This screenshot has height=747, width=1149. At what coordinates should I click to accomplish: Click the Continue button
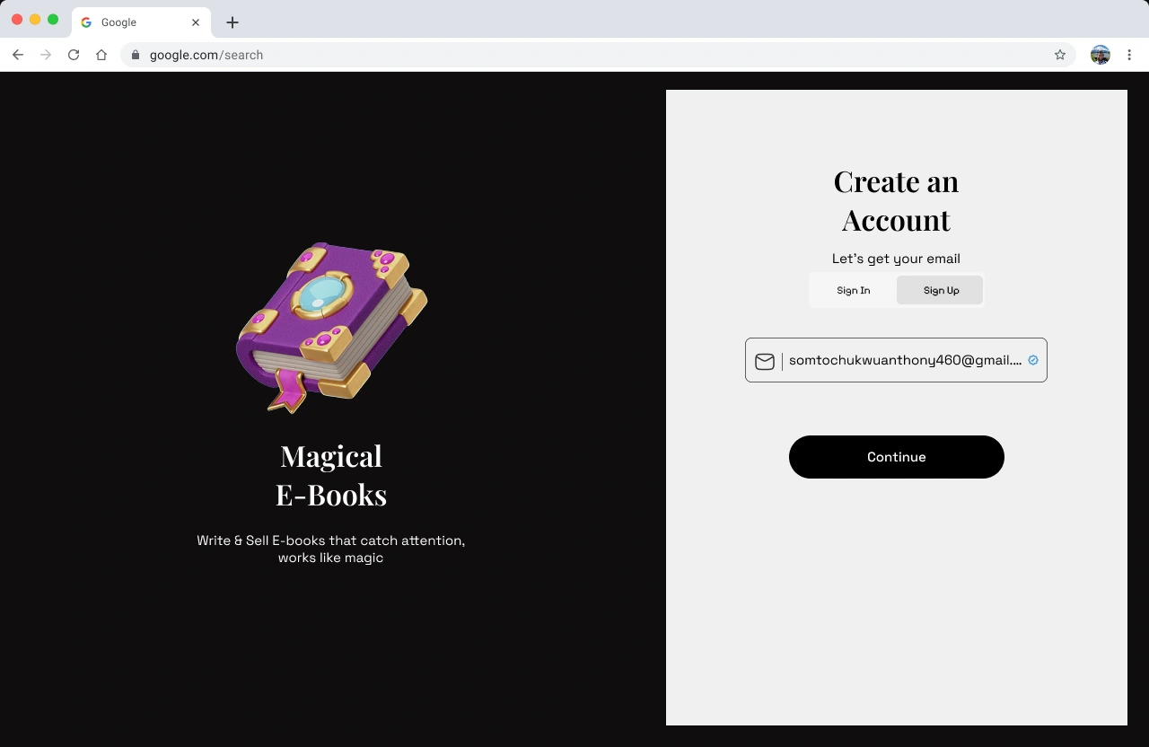(897, 457)
